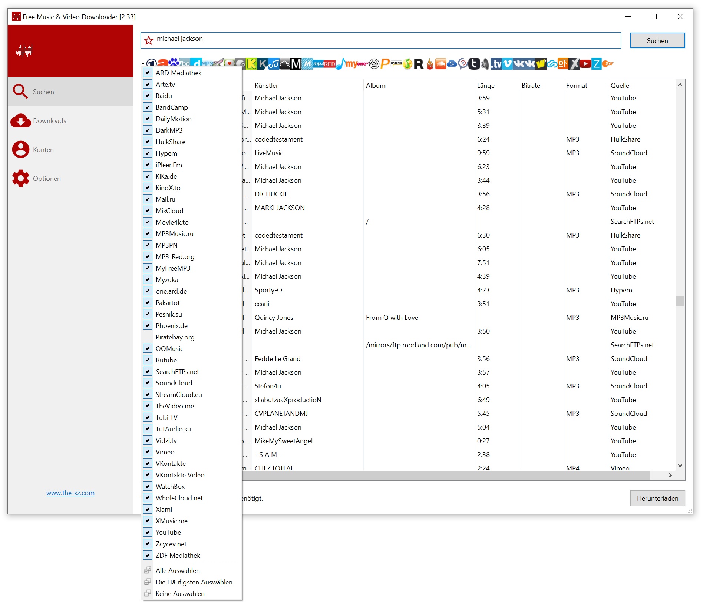Open the www.the-sz.com link

(70, 493)
